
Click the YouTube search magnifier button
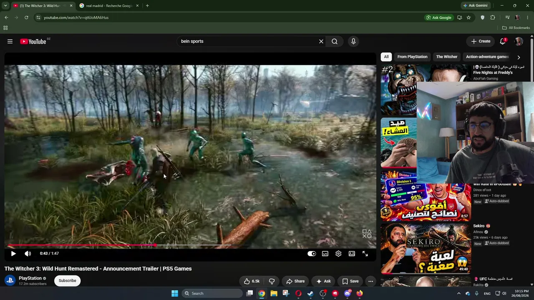pyautogui.click(x=335, y=41)
